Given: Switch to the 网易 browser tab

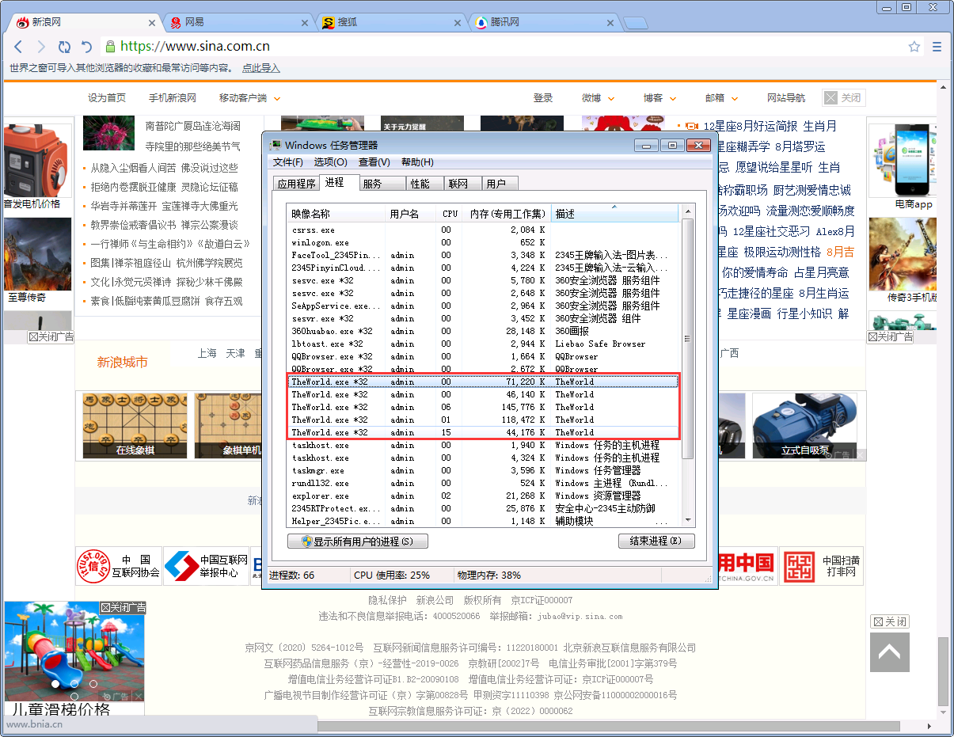Looking at the screenshot, I should coord(238,22).
